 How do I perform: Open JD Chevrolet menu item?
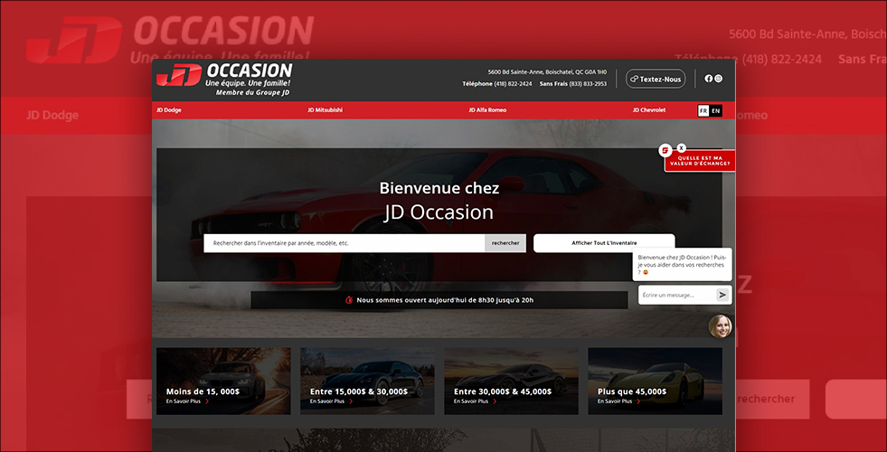(x=649, y=110)
